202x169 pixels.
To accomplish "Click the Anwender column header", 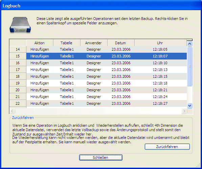I will (94, 43).
